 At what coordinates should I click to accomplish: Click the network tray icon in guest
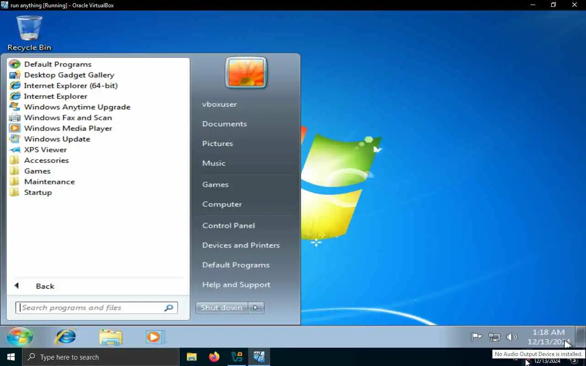pyautogui.click(x=494, y=337)
